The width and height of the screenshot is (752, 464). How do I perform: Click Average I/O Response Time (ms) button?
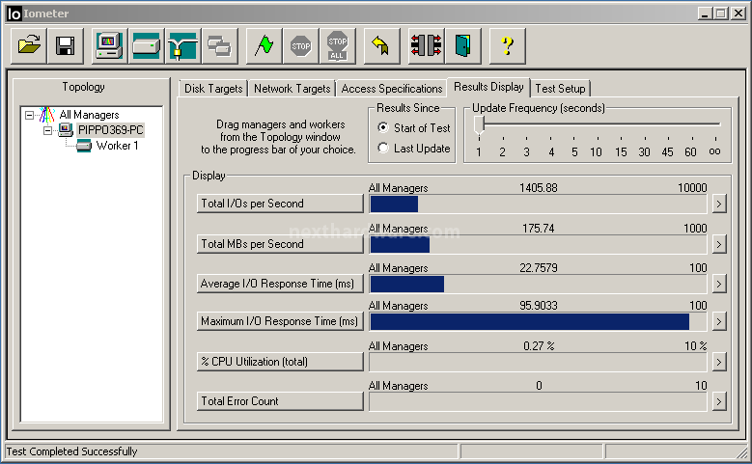[x=280, y=284]
